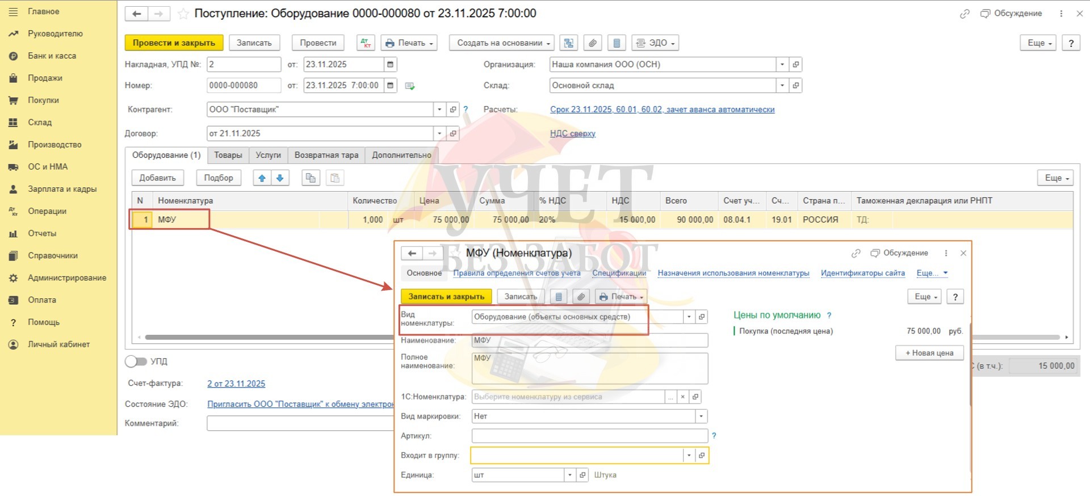Open the Возвратная тара tab

point(326,155)
